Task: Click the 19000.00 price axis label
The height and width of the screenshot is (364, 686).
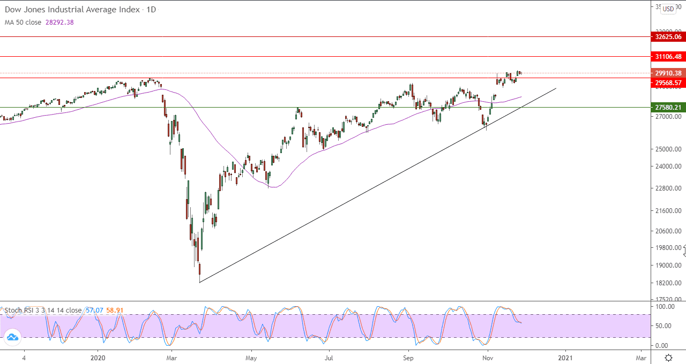Action: pyautogui.click(x=668, y=266)
